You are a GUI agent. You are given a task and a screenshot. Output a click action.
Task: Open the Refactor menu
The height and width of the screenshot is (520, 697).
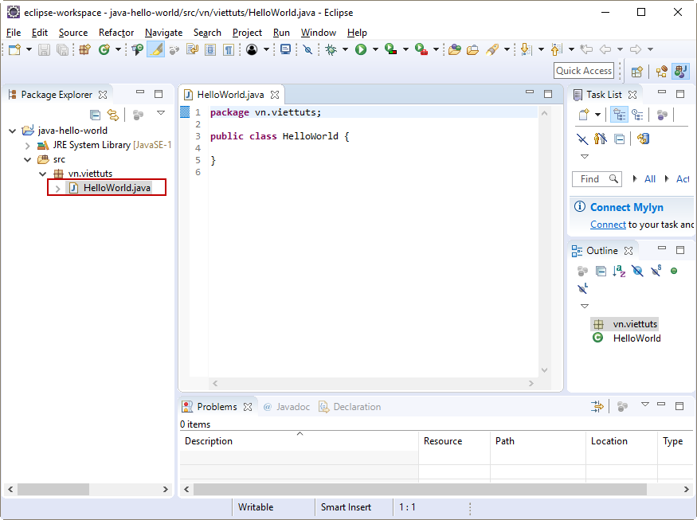[116, 33]
